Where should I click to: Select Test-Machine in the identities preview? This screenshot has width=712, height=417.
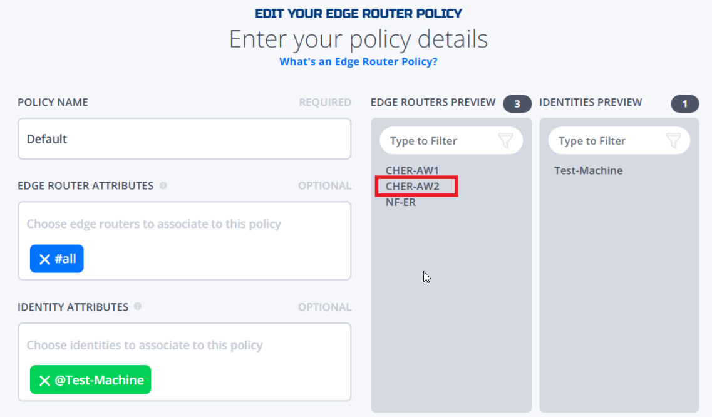point(589,170)
